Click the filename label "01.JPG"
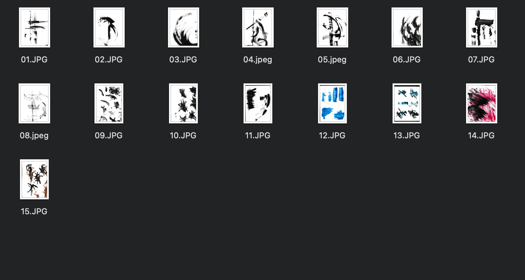 pyautogui.click(x=34, y=60)
